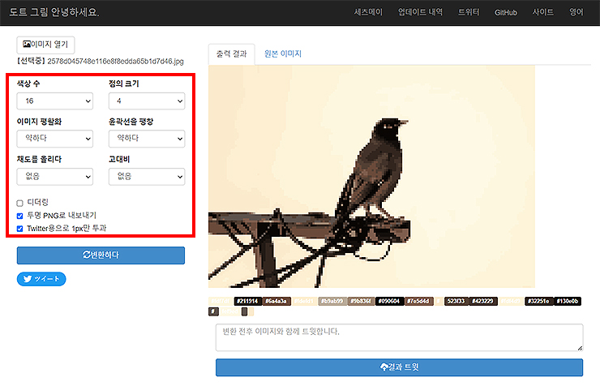Viewport: 600px width, 386px height.
Task: Select the #6a4a3a color swatch
Action: [276, 301]
